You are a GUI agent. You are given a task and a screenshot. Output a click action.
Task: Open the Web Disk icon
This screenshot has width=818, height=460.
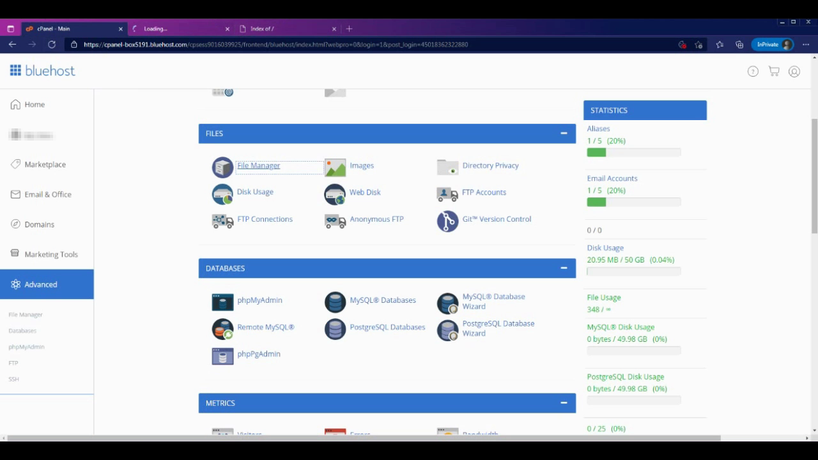[x=335, y=194]
